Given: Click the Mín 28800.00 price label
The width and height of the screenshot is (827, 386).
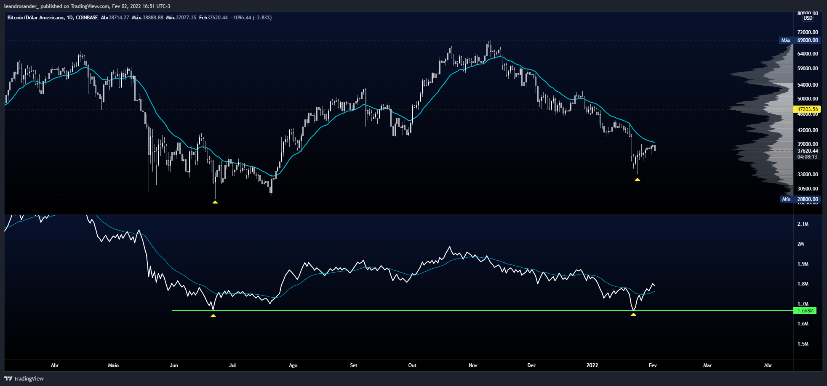Looking at the screenshot, I should pos(800,199).
